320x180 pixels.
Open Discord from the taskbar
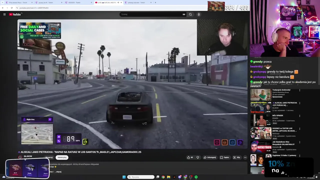point(180,177)
